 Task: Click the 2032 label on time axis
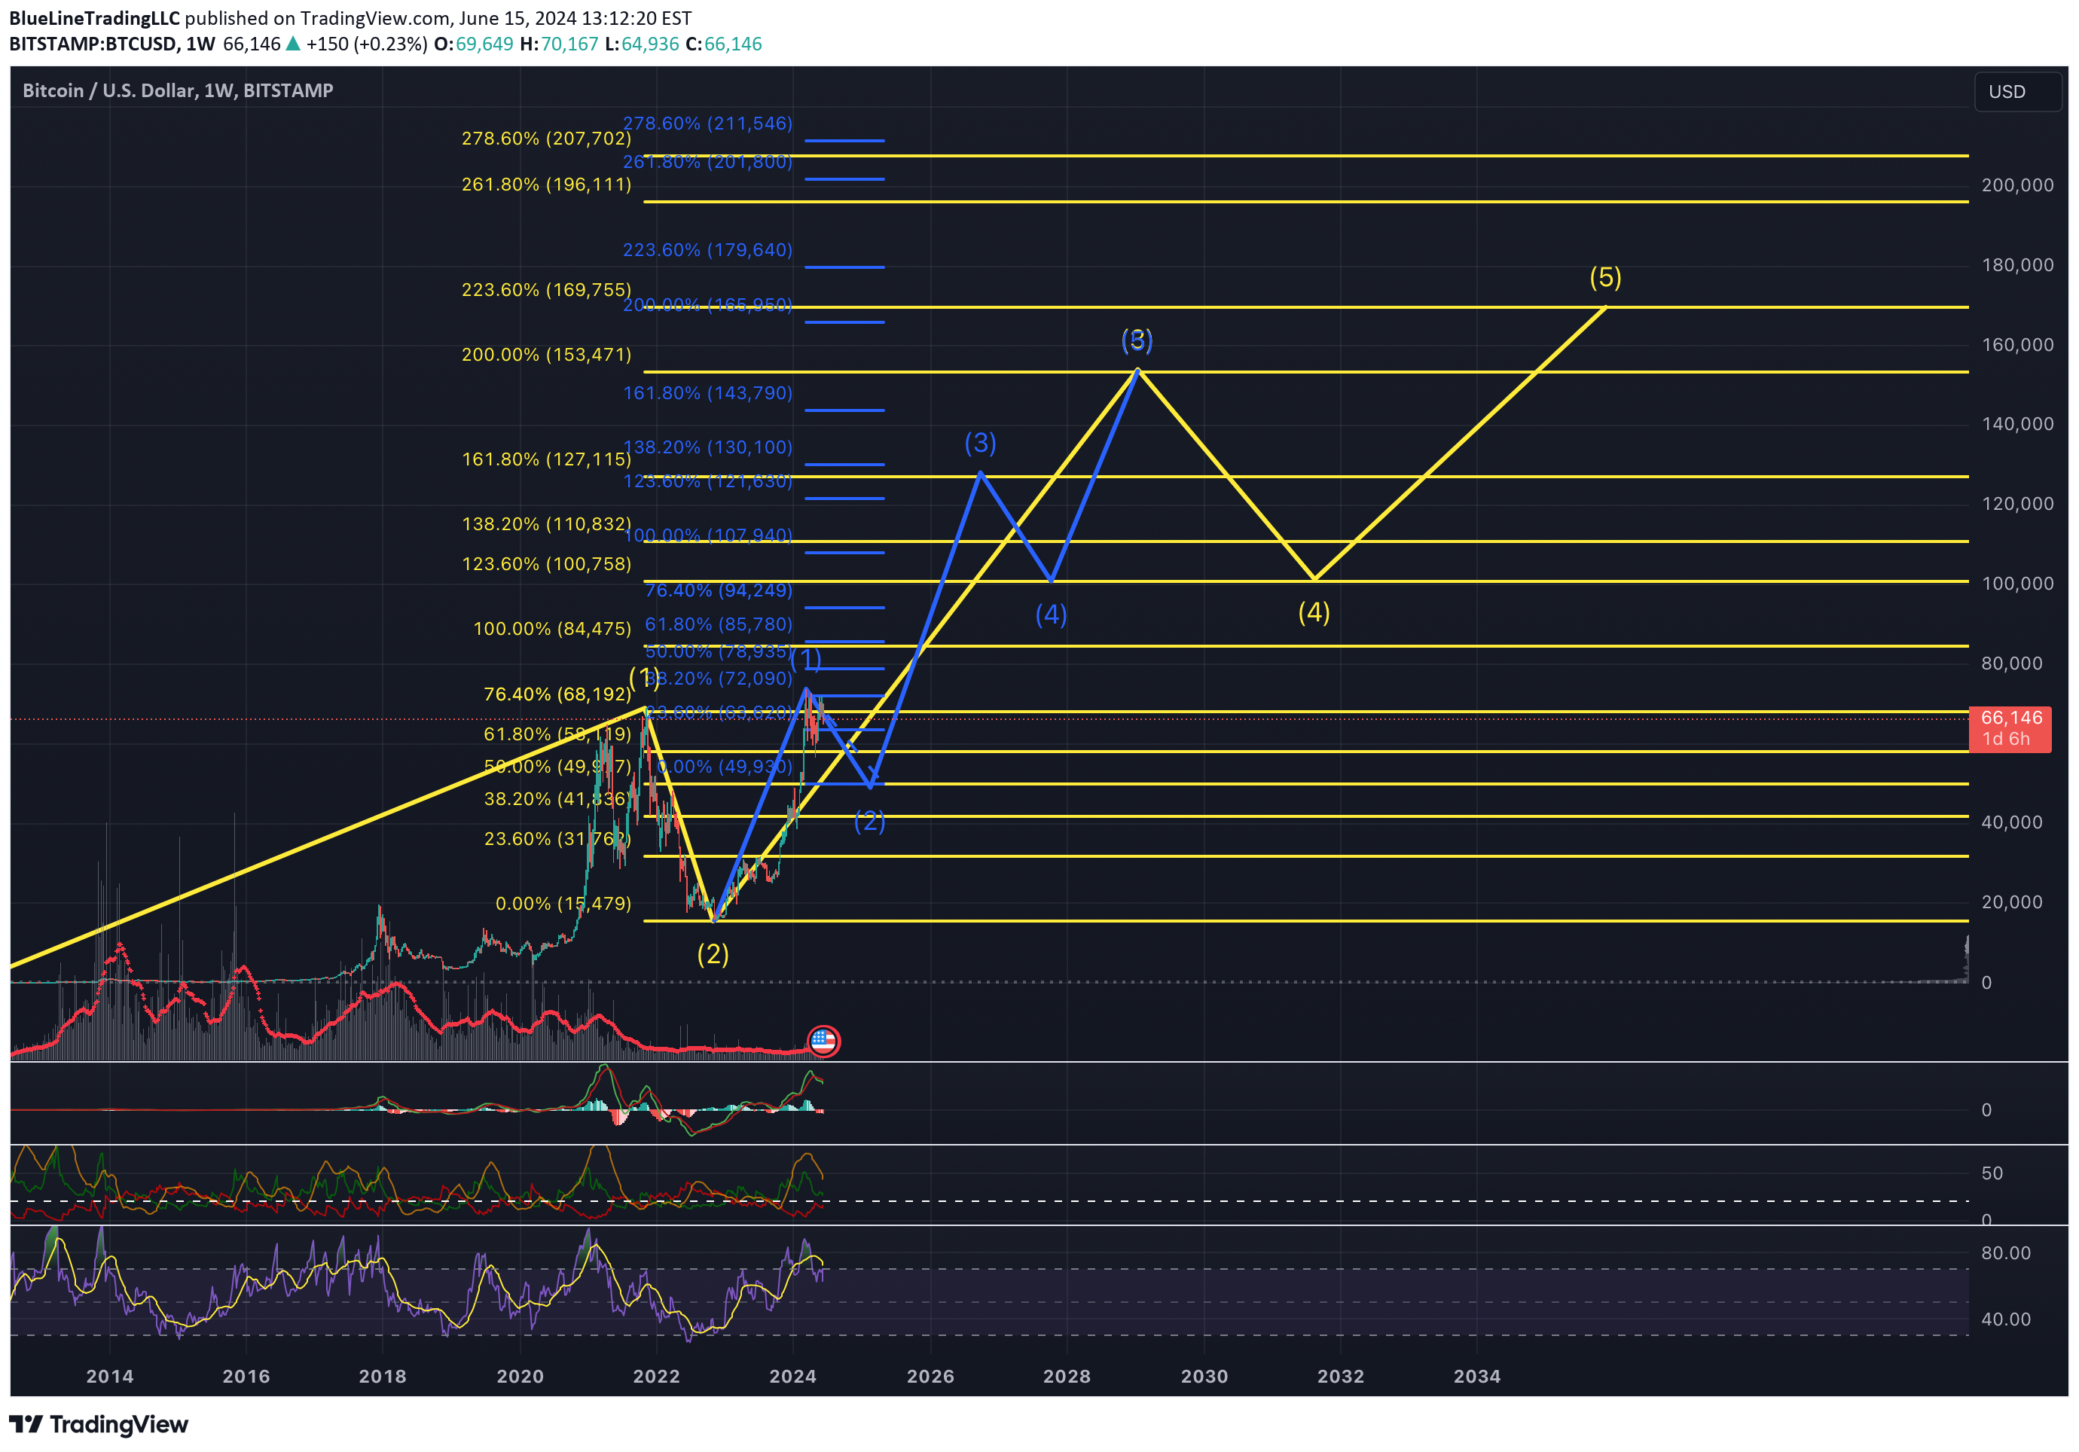coord(1341,1377)
